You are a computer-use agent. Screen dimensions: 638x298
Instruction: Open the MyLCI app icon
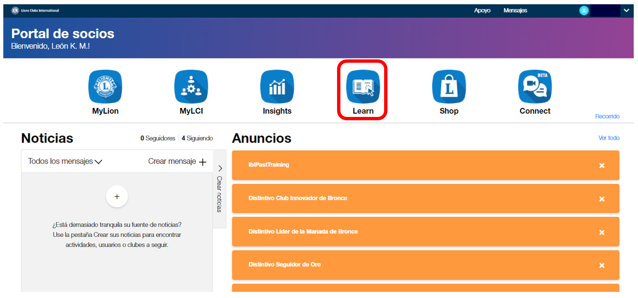click(x=191, y=87)
